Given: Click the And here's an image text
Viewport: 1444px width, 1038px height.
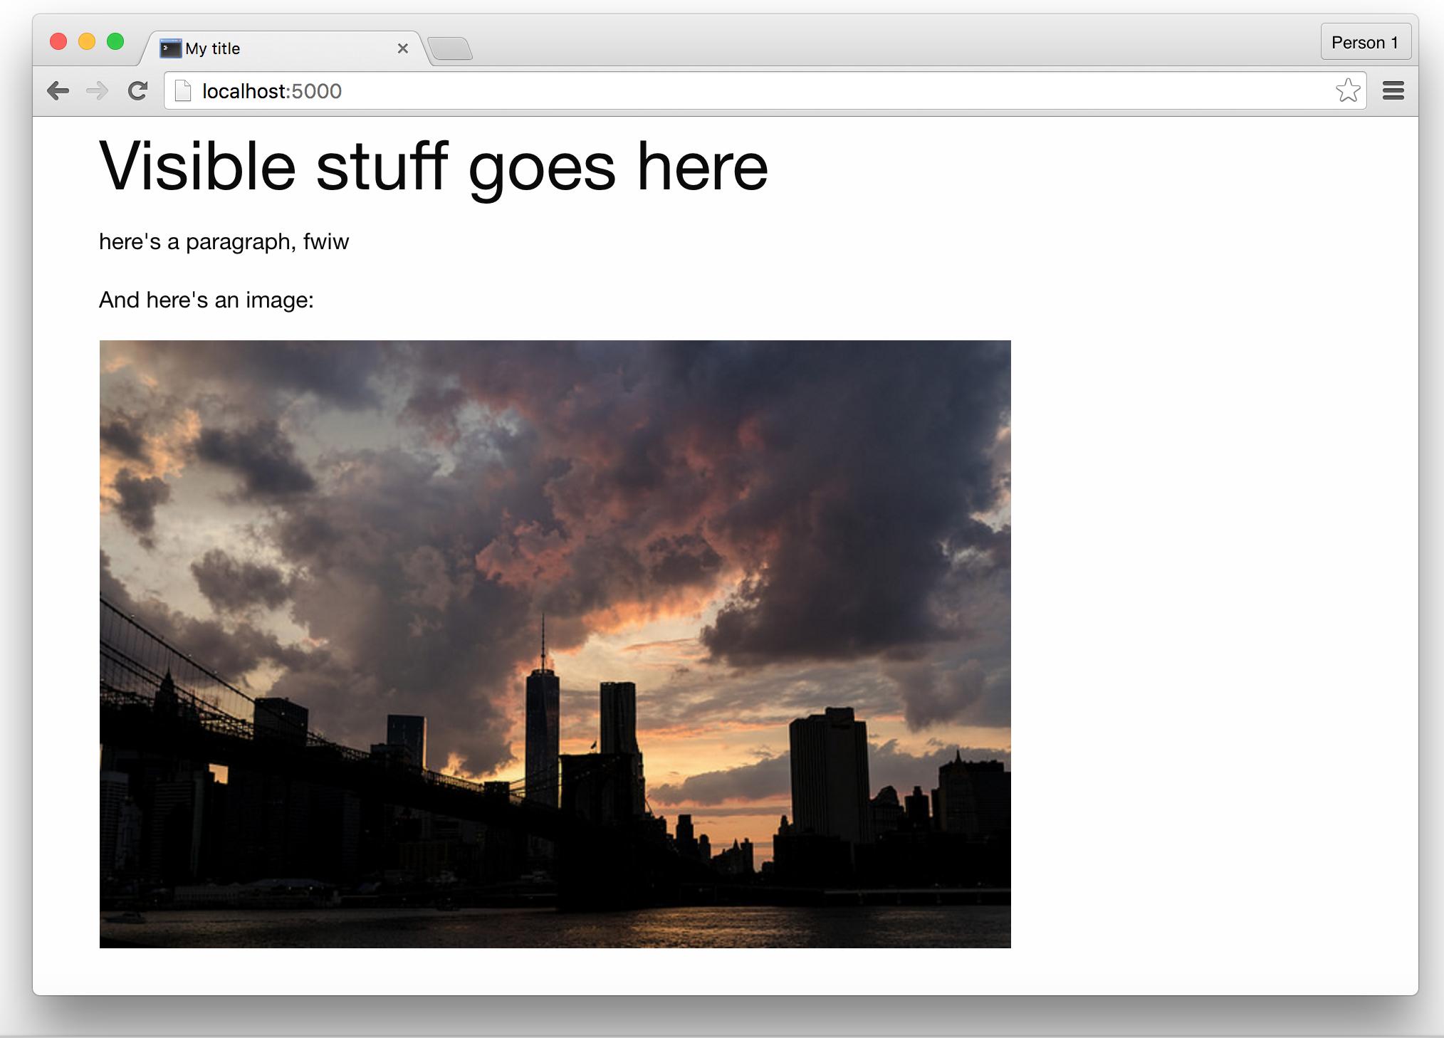Looking at the screenshot, I should pyautogui.click(x=206, y=300).
